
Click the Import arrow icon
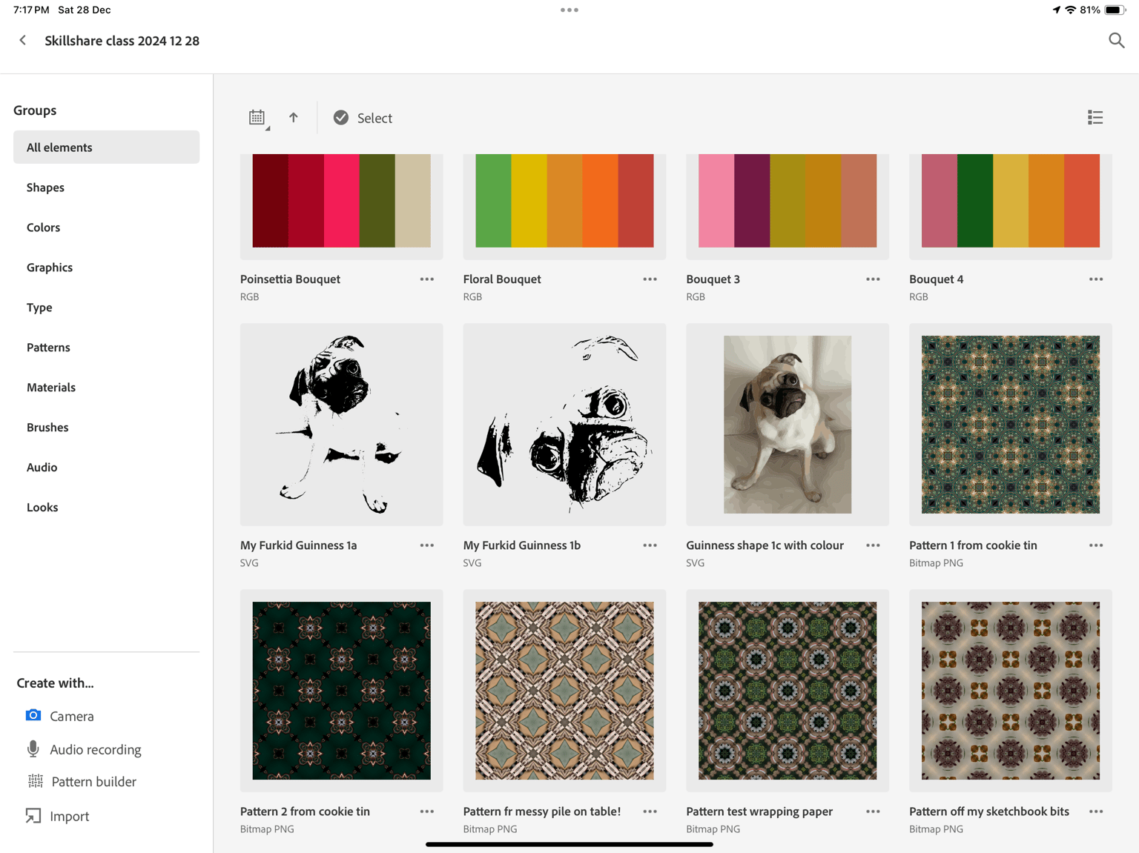33,816
